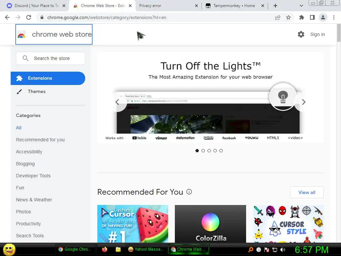Select the fifth carousel dot
Viewport: 341px width, 256px height.
(221, 151)
